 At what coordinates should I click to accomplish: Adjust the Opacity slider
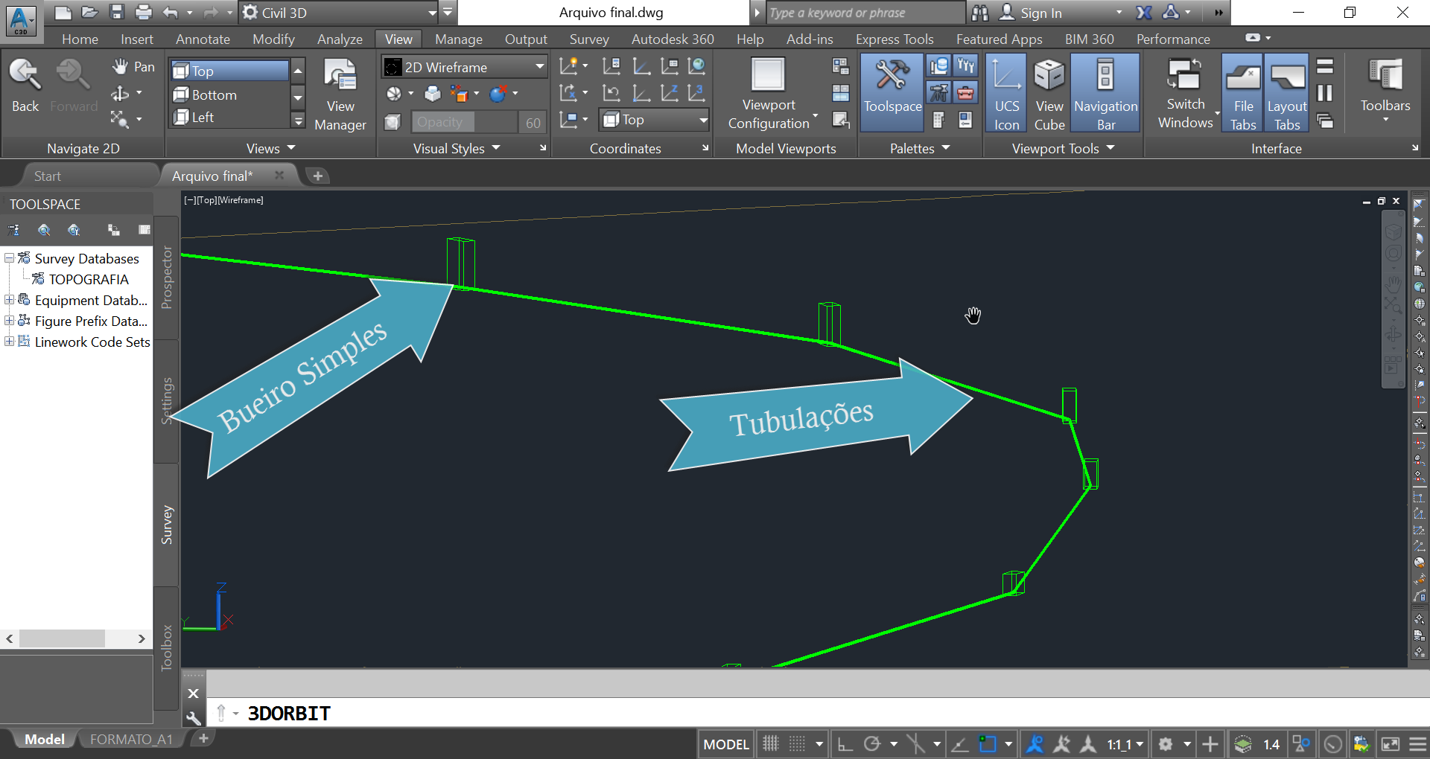465,122
